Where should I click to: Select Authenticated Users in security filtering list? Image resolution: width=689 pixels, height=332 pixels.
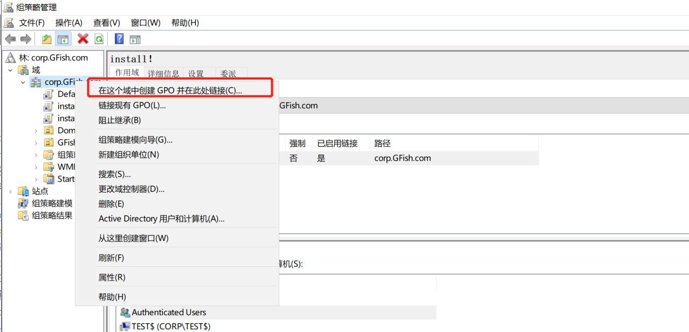[169, 313]
